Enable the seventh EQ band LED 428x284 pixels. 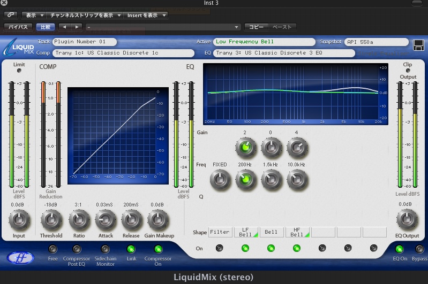[373, 248]
